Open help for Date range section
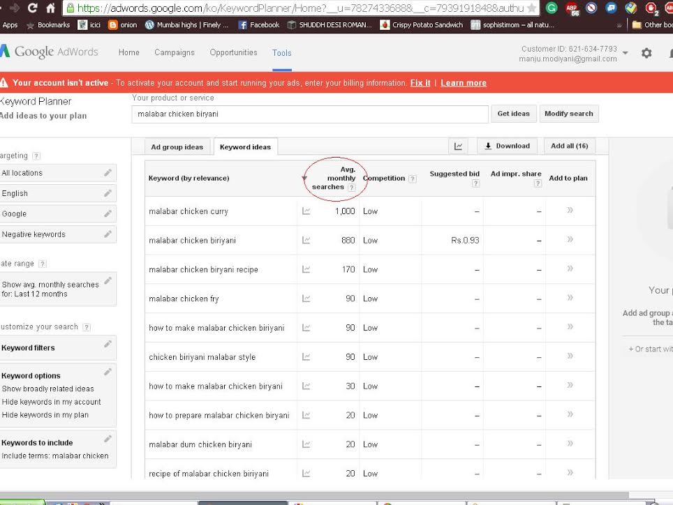This screenshot has height=505, width=673. point(42,264)
